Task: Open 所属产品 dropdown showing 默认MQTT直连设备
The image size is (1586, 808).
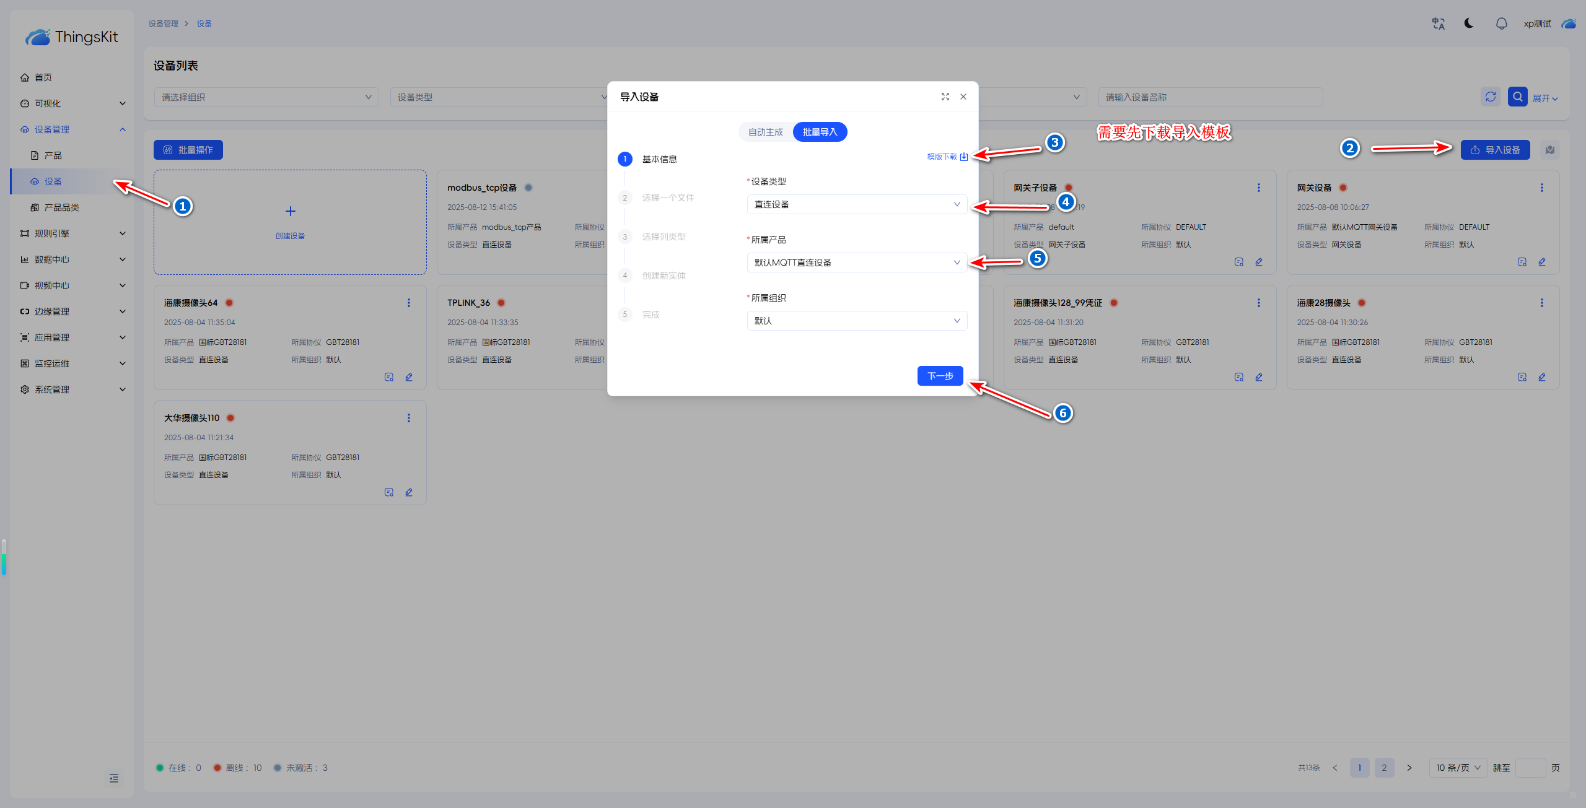Action: (x=856, y=263)
